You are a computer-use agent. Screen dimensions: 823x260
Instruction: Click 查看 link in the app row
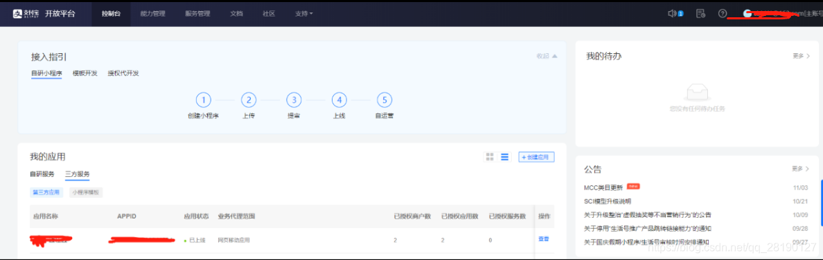pyautogui.click(x=543, y=239)
